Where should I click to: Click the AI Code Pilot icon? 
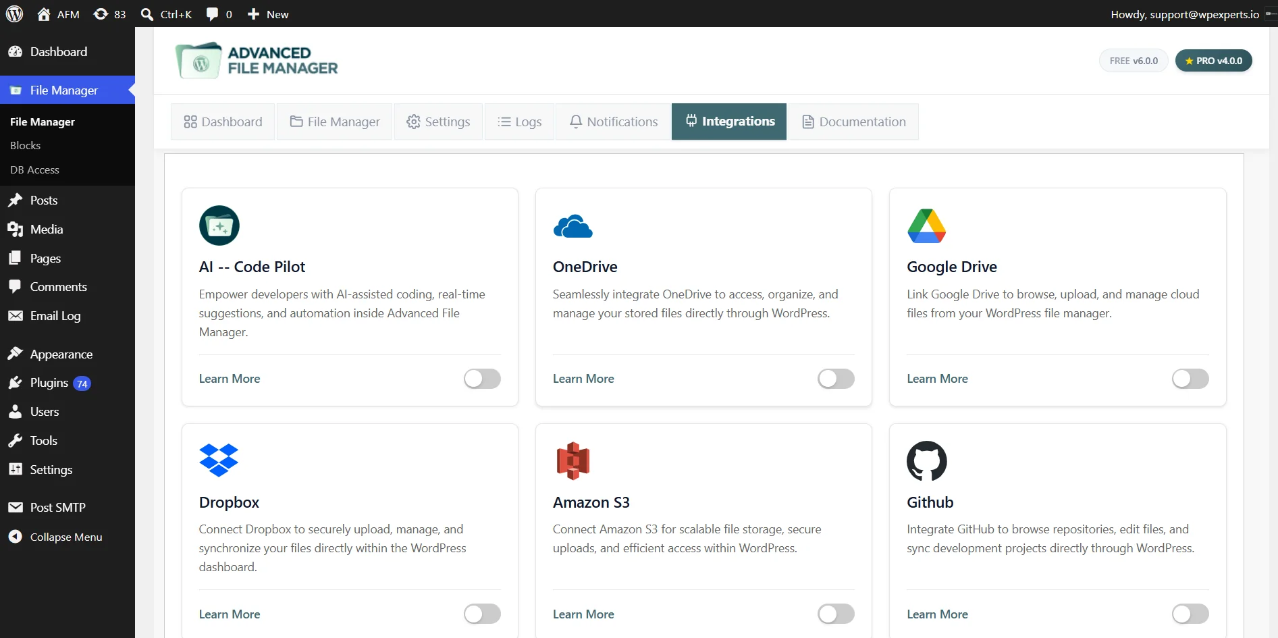click(219, 225)
